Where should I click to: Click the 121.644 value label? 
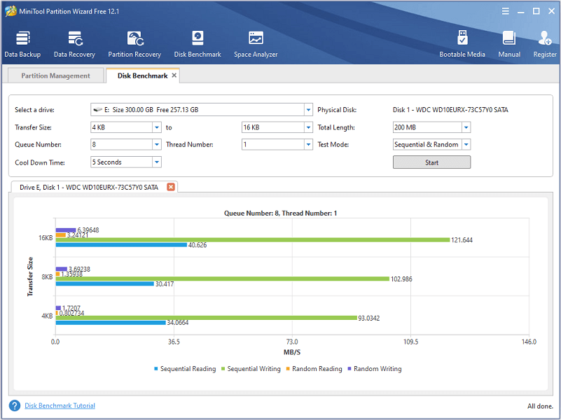[x=462, y=240]
